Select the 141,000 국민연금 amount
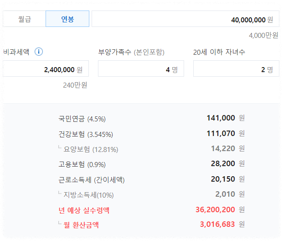The height and width of the screenshot is (241, 283). pos(221,118)
